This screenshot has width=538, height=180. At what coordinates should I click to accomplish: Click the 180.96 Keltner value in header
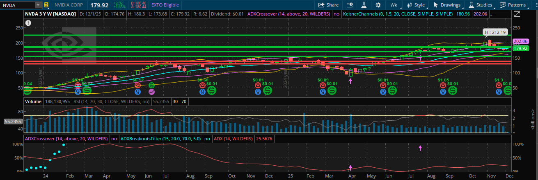[x=463, y=13]
